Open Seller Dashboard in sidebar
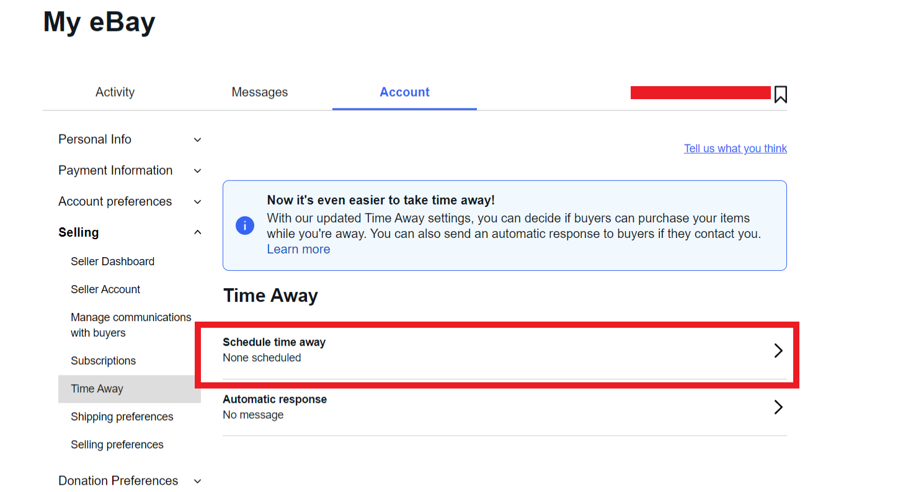Image resolution: width=898 pixels, height=492 pixels. coord(112,261)
